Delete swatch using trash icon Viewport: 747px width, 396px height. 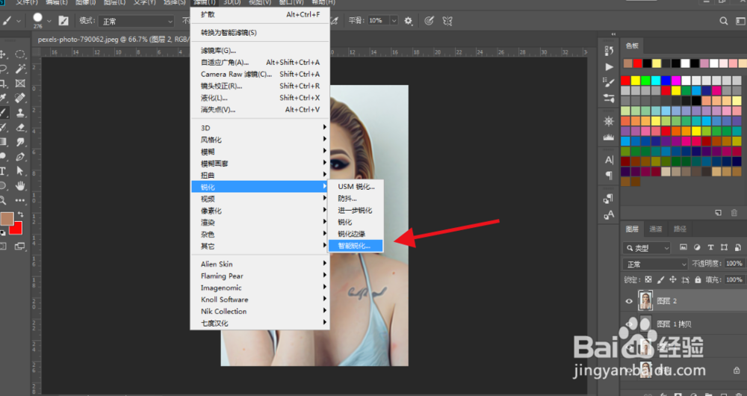pos(734,212)
